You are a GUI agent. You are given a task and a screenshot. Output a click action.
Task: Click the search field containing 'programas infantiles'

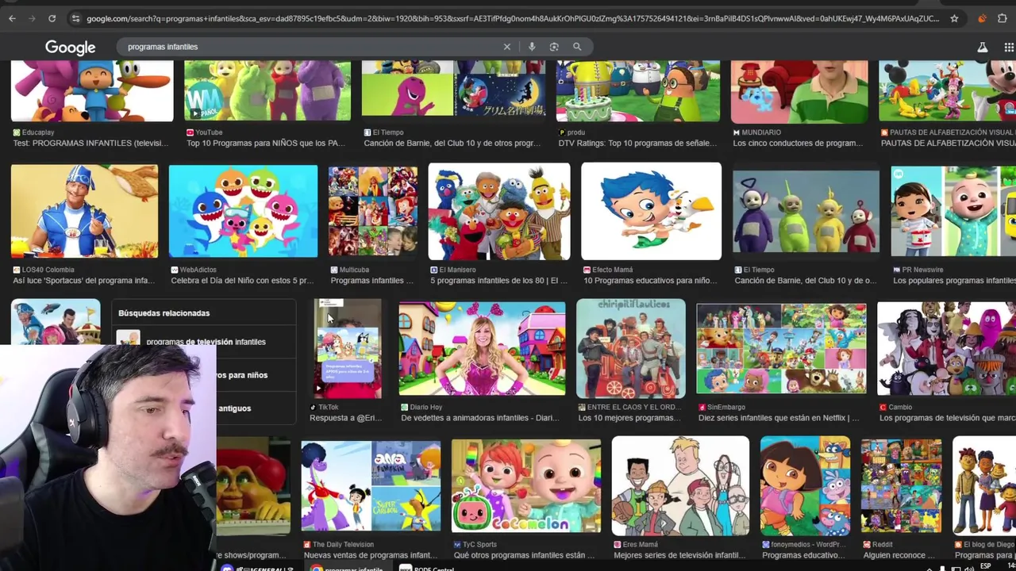[x=310, y=47]
